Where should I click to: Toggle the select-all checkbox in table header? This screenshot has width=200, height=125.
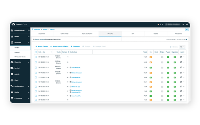[x=36, y=52]
